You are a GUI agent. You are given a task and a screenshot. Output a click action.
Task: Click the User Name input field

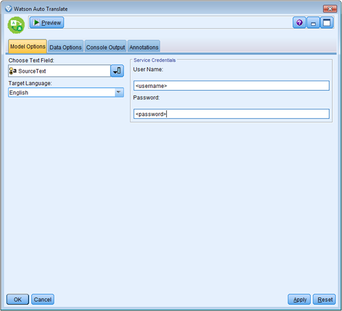[231, 86]
